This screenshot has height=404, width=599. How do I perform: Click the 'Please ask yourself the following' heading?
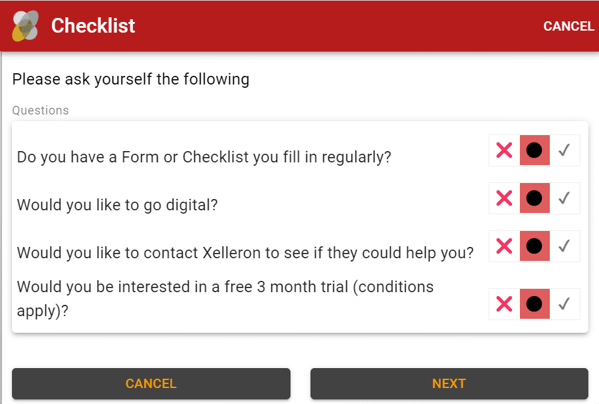(x=131, y=80)
